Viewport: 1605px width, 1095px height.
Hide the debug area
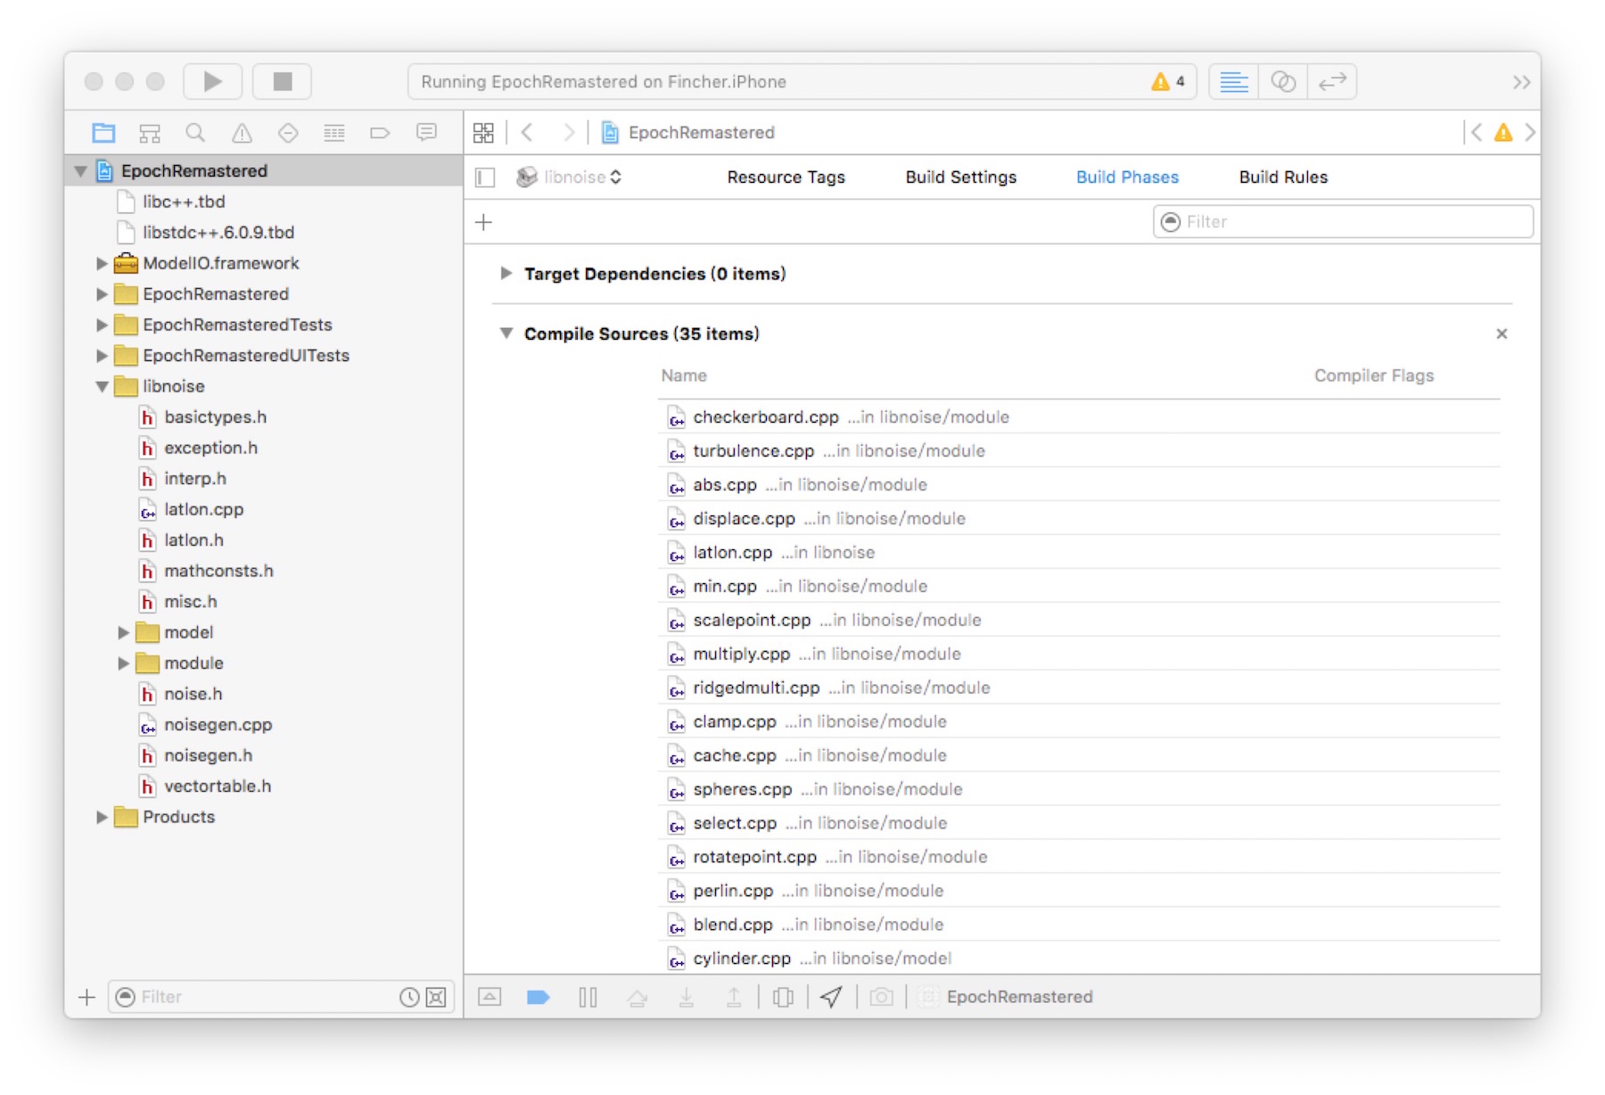pos(490,997)
